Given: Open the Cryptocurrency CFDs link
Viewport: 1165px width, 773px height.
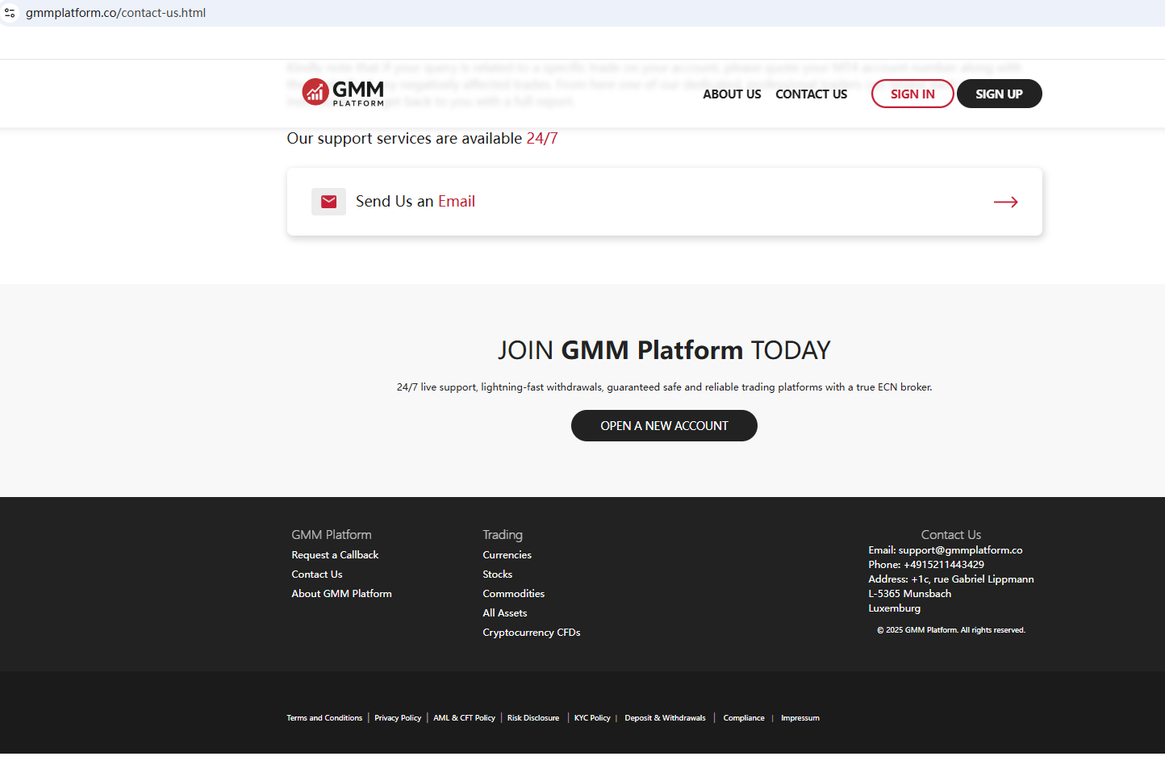Looking at the screenshot, I should click(x=531, y=633).
